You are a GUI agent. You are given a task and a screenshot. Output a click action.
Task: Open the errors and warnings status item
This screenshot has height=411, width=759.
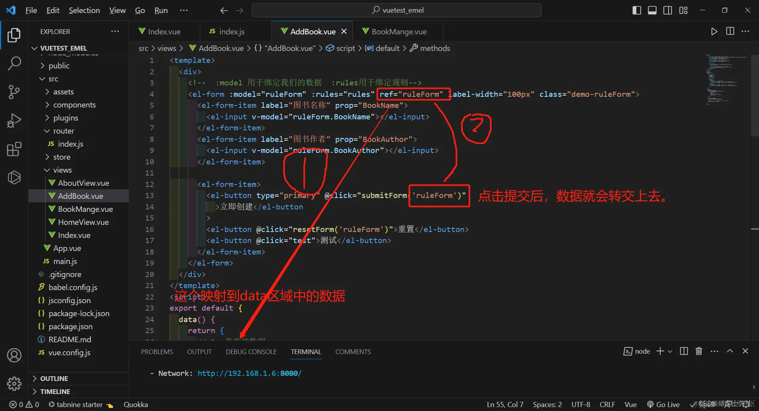click(x=25, y=405)
